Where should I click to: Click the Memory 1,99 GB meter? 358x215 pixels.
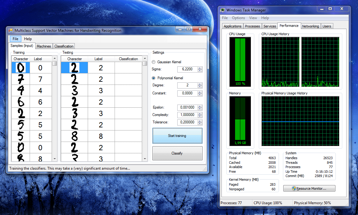pos(240,121)
